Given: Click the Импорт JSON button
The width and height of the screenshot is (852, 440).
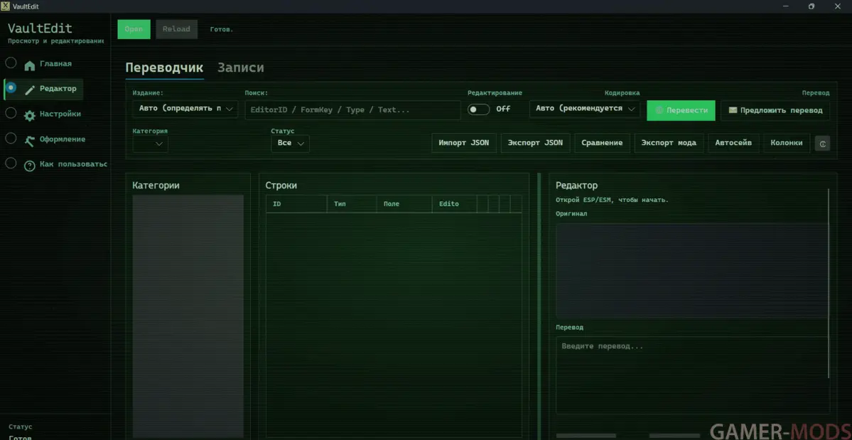Looking at the screenshot, I should tap(463, 143).
